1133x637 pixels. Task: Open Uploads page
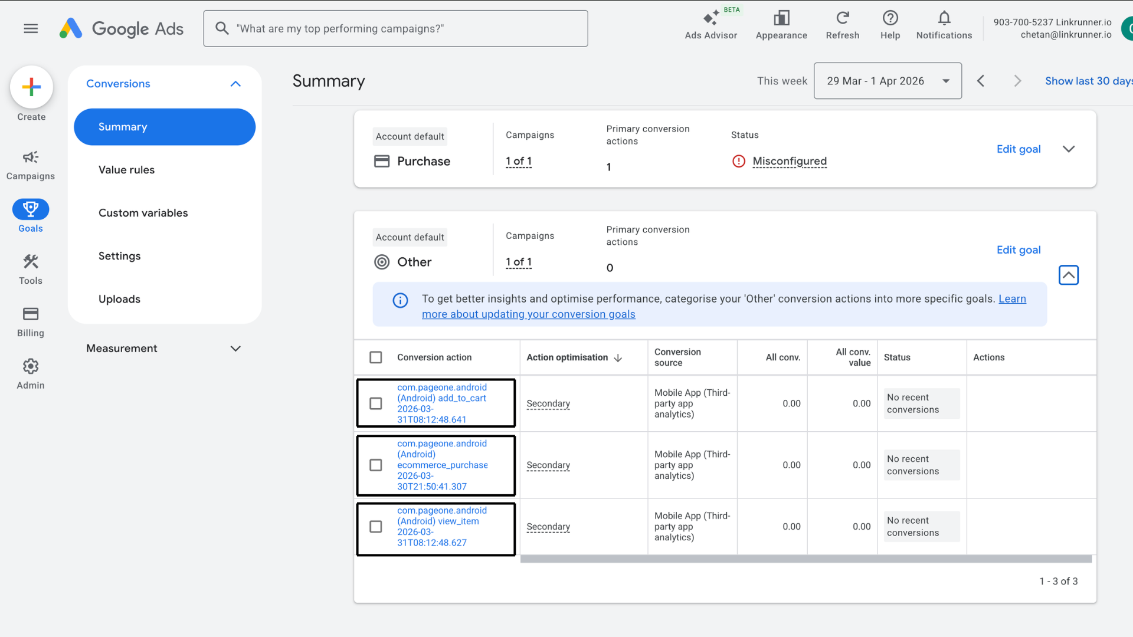(x=119, y=299)
